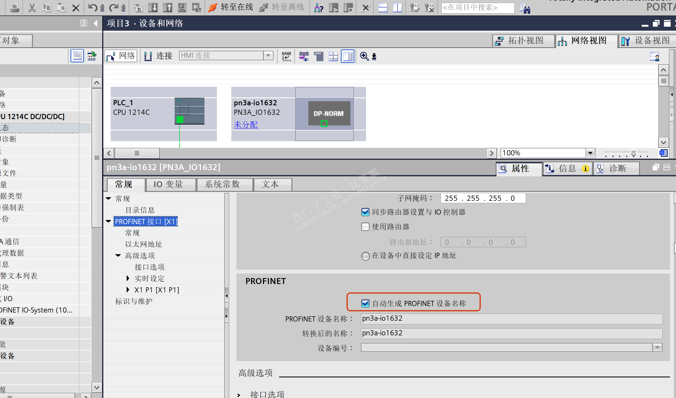Screen dimensions: 676x398
Task: Expand the Real-time settings (实时设定) tree node
Action: coord(128,278)
